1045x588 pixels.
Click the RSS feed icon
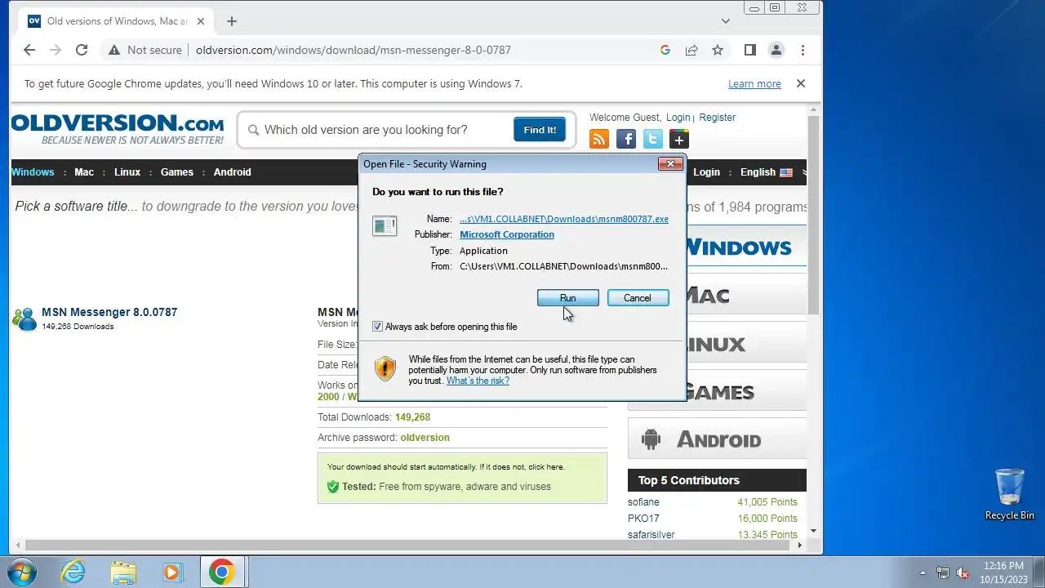tap(599, 139)
